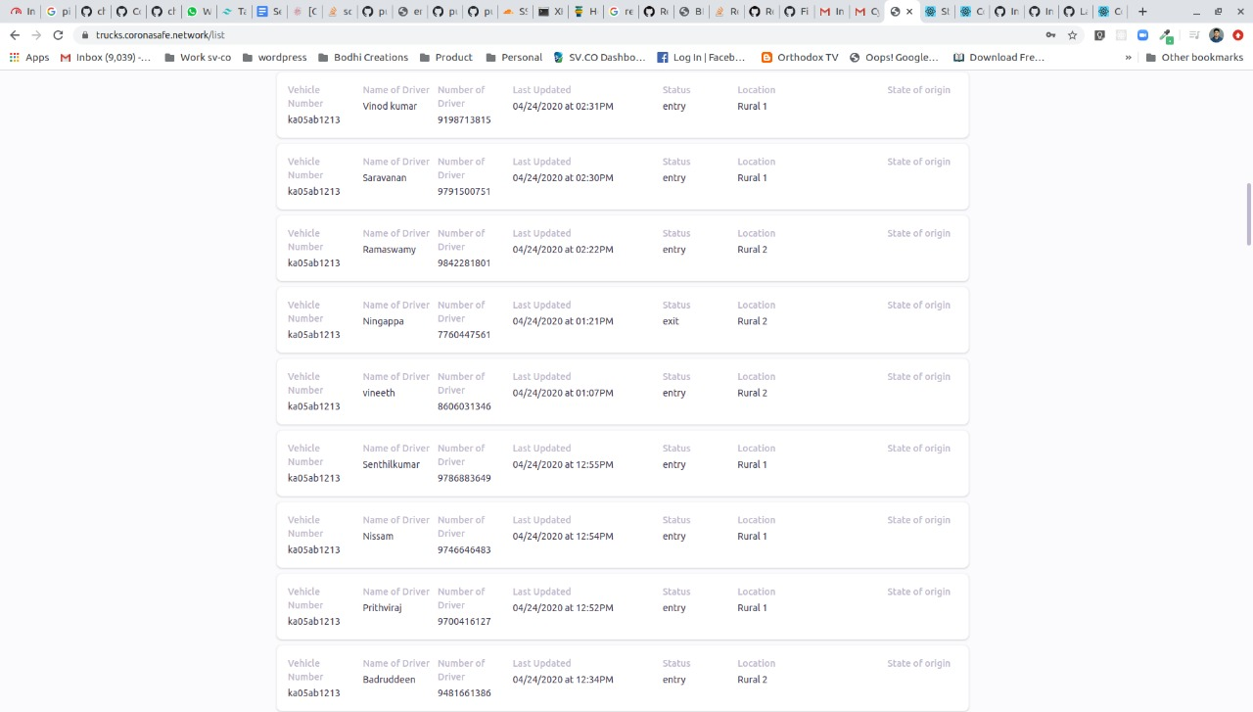
Task: Close the active browser tab
Action: [909, 12]
